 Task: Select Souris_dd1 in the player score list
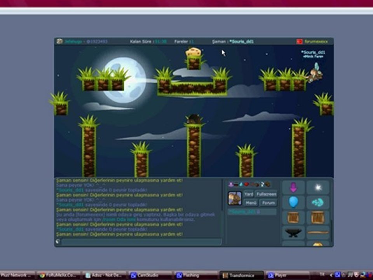[252, 212]
